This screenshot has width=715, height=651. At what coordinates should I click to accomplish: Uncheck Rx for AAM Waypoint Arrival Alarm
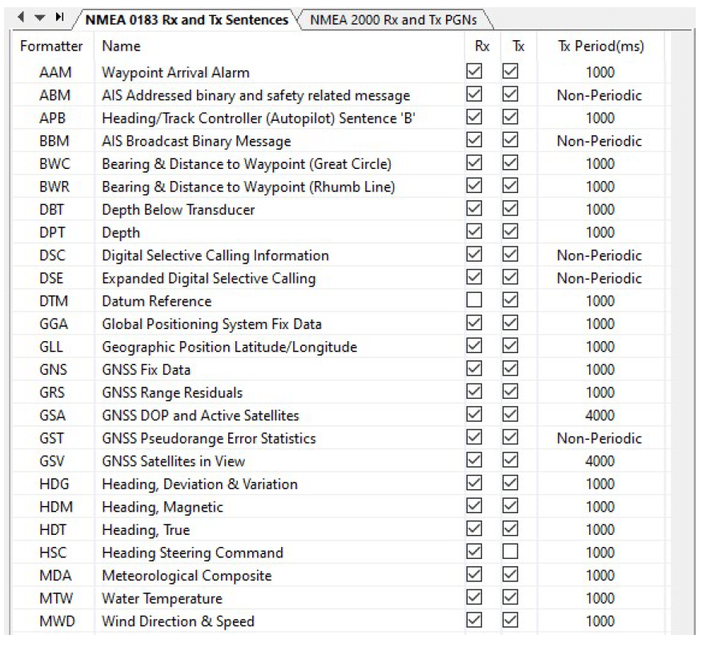(474, 71)
